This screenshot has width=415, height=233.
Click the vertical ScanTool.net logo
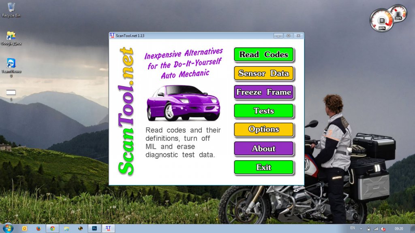(x=126, y=111)
